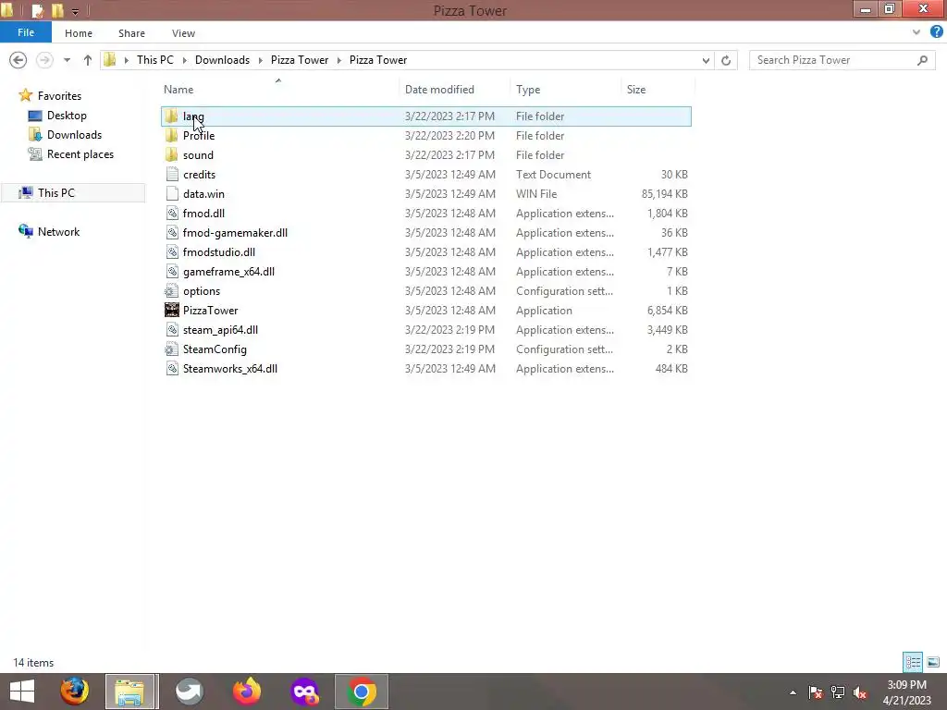The height and width of the screenshot is (710, 947).
Task: Click the credits text document icon
Action: pyautogui.click(x=172, y=174)
